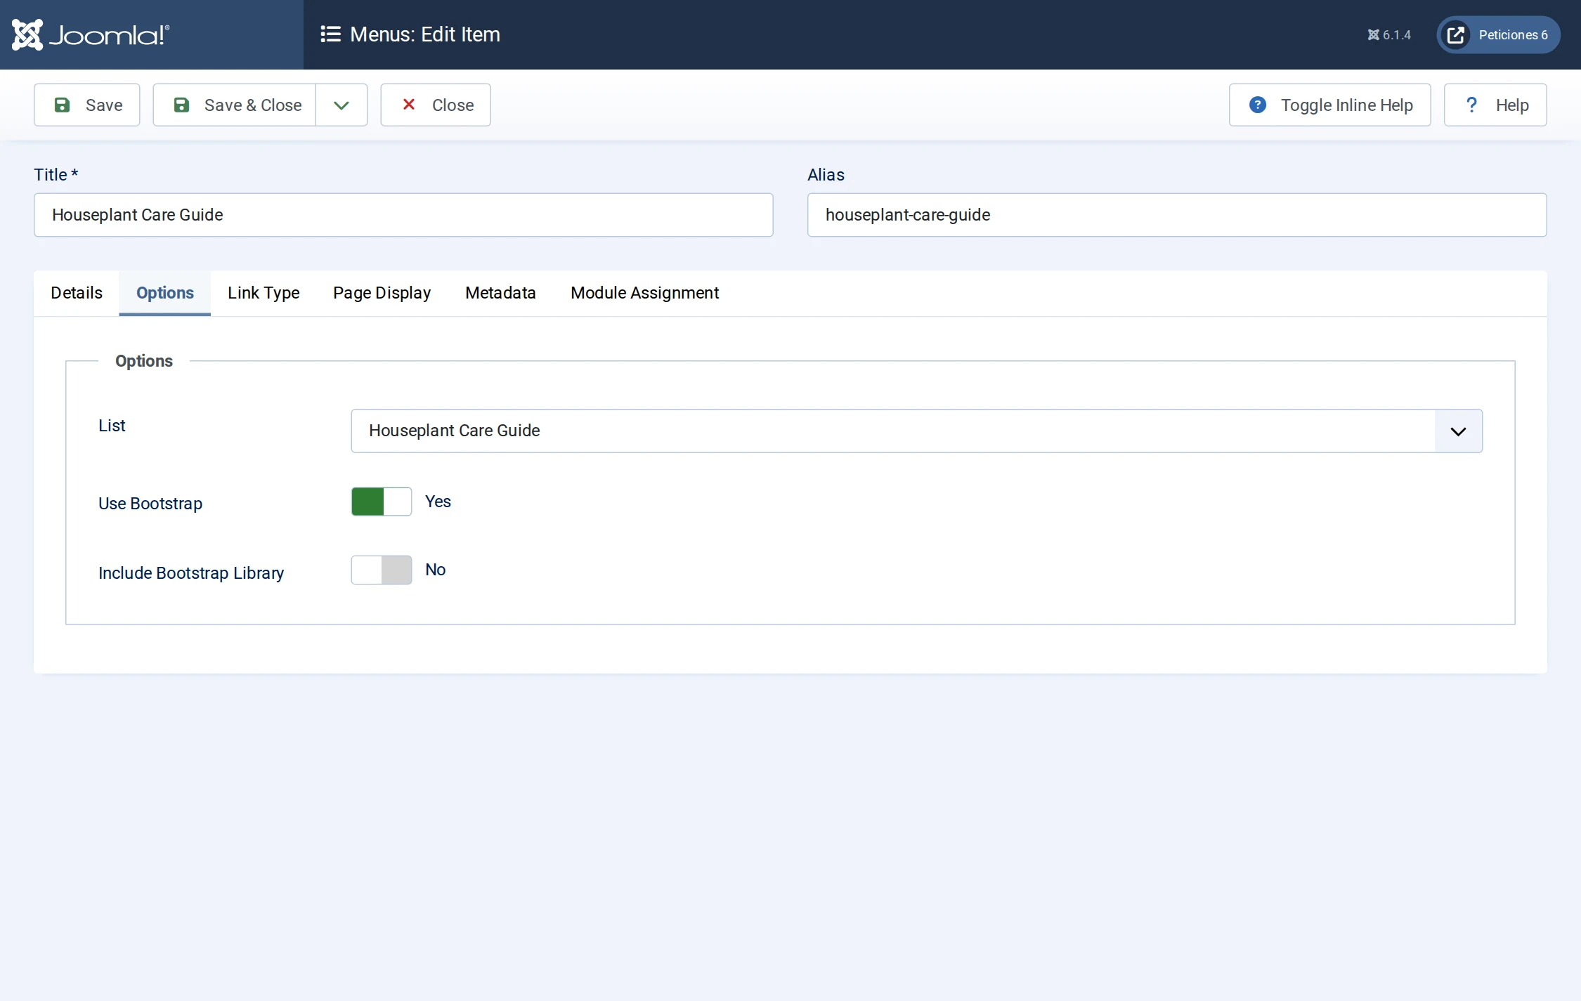Viewport: 1581px width, 1001px height.
Task: Toggle the Include Bootstrap Library switch
Action: tap(382, 570)
